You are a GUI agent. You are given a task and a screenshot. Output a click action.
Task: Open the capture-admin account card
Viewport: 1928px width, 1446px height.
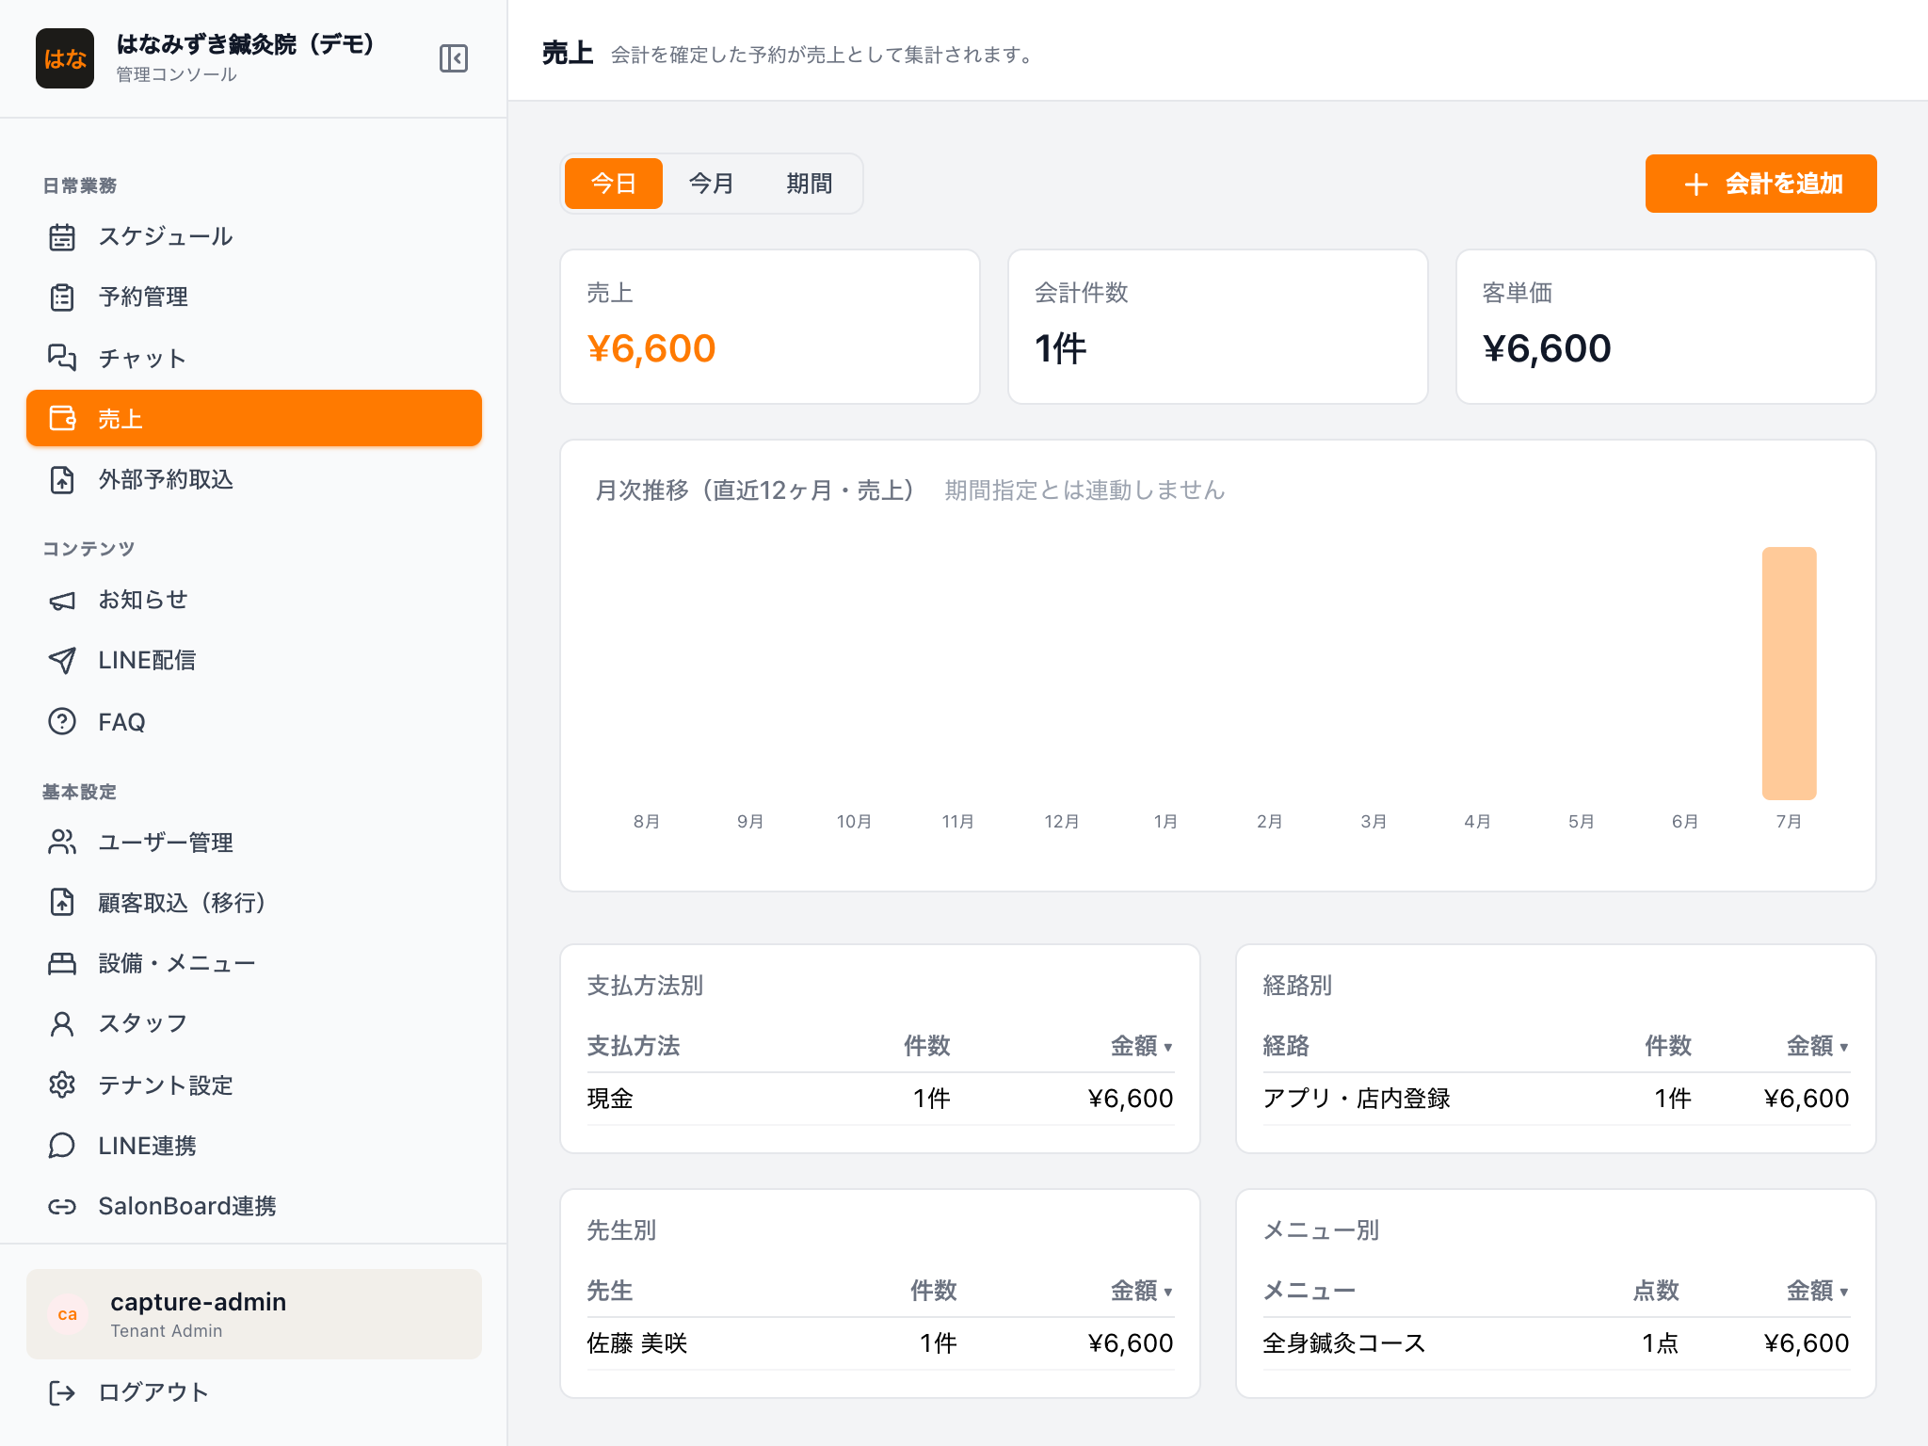click(254, 1314)
